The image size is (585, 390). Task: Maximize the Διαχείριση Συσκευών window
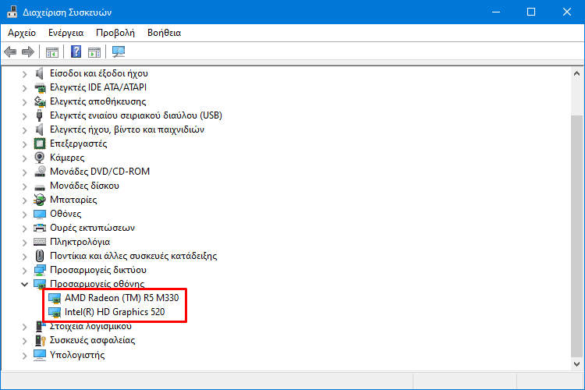531,12
